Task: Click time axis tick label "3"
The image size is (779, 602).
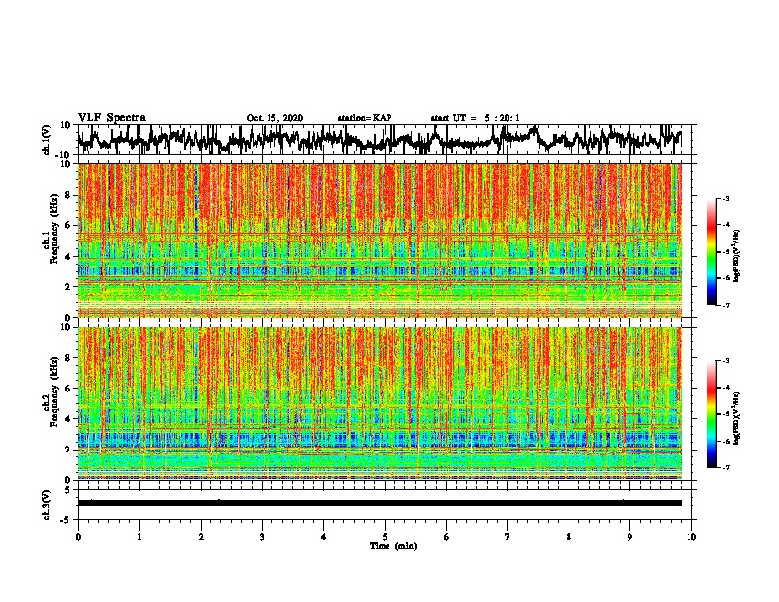Action: (262, 537)
